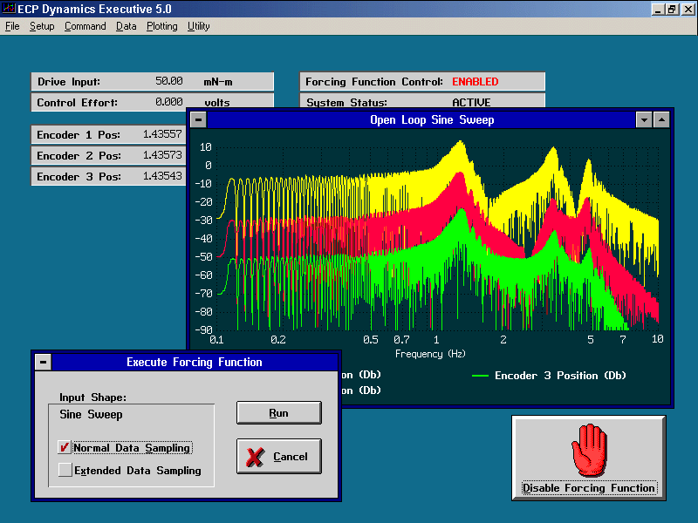698x523 pixels.
Task: Click the red X icon on Cancel
Action: tap(255, 457)
